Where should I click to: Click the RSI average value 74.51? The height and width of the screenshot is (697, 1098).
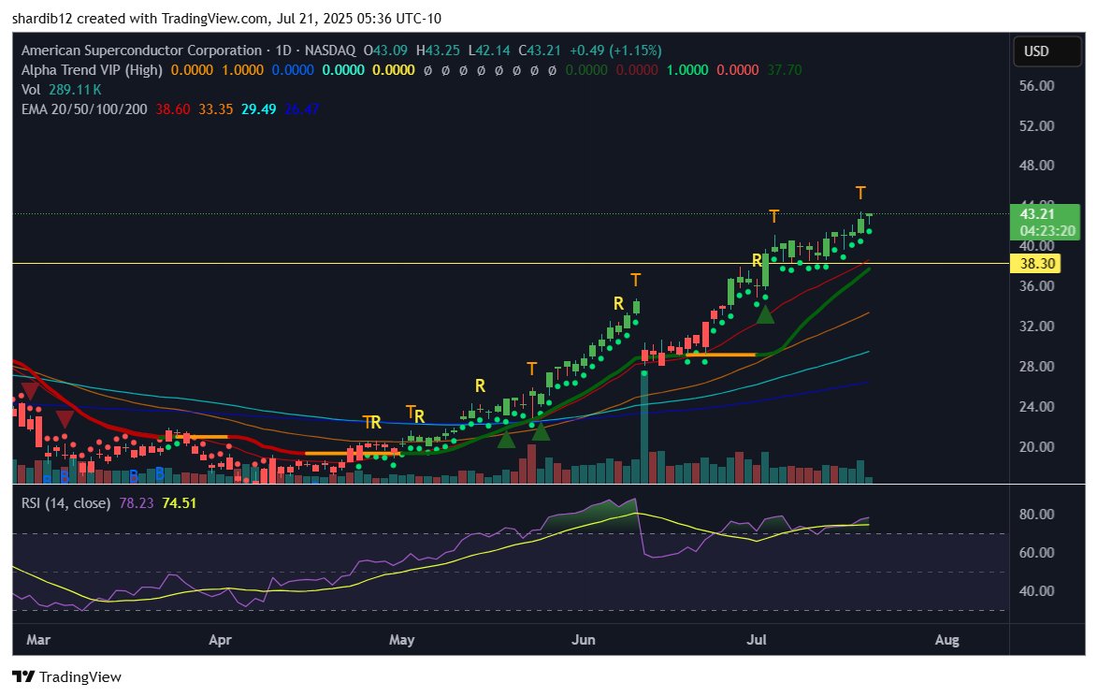coord(180,503)
